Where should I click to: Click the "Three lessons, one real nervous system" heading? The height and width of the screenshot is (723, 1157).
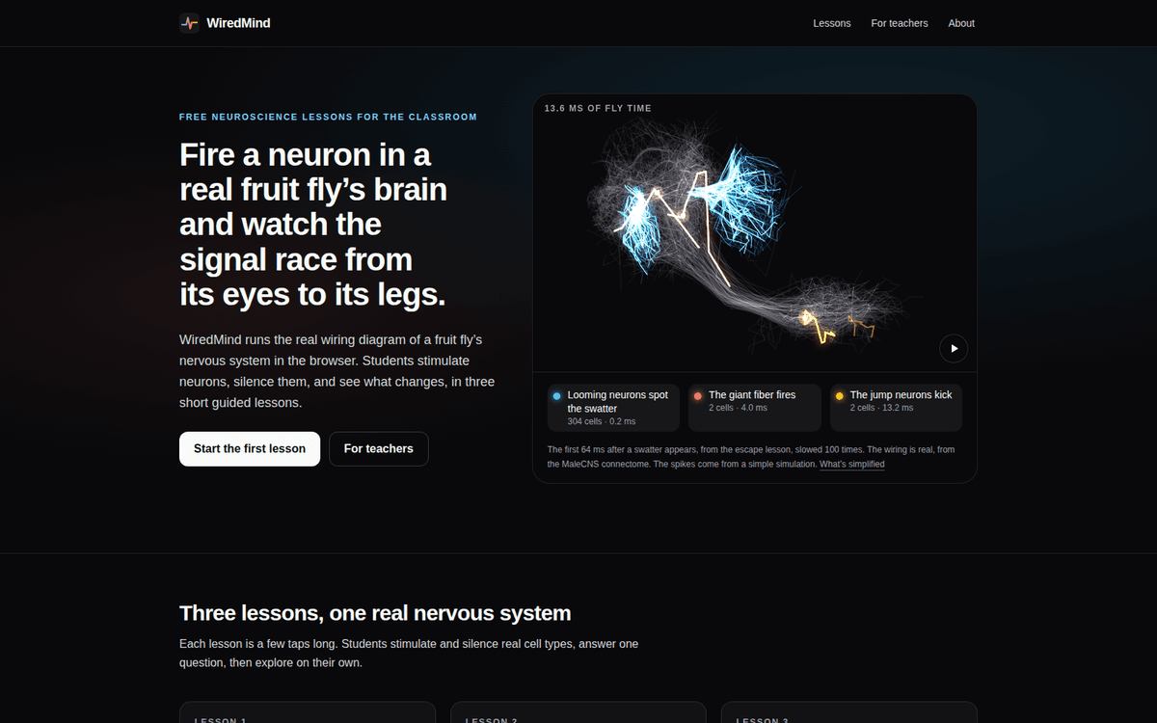click(375, 613)
